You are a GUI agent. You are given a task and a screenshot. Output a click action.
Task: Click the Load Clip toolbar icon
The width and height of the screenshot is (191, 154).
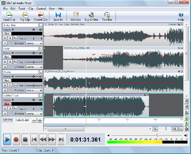(x=9, y=15)
